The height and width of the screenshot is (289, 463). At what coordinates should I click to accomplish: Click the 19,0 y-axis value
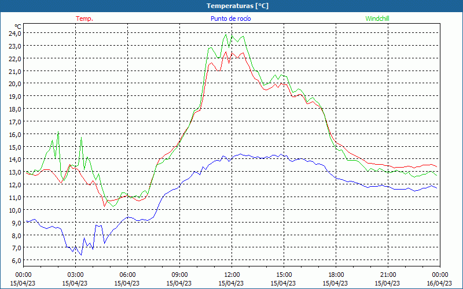coord(15,97)
